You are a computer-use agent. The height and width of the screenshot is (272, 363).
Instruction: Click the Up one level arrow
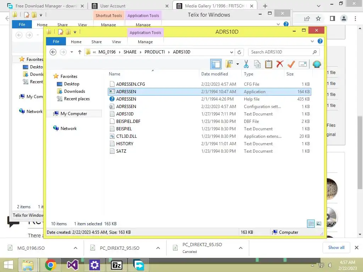[80, 52]
